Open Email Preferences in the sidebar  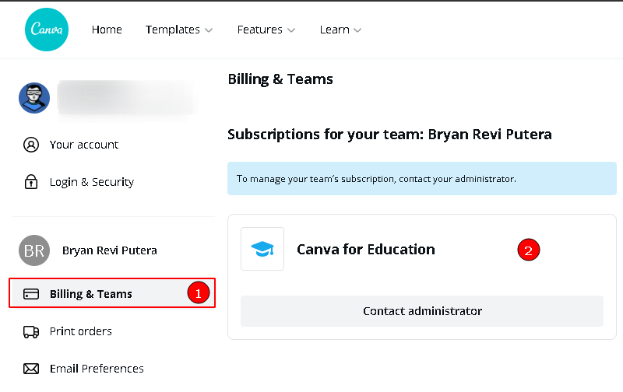pos(97,369)
